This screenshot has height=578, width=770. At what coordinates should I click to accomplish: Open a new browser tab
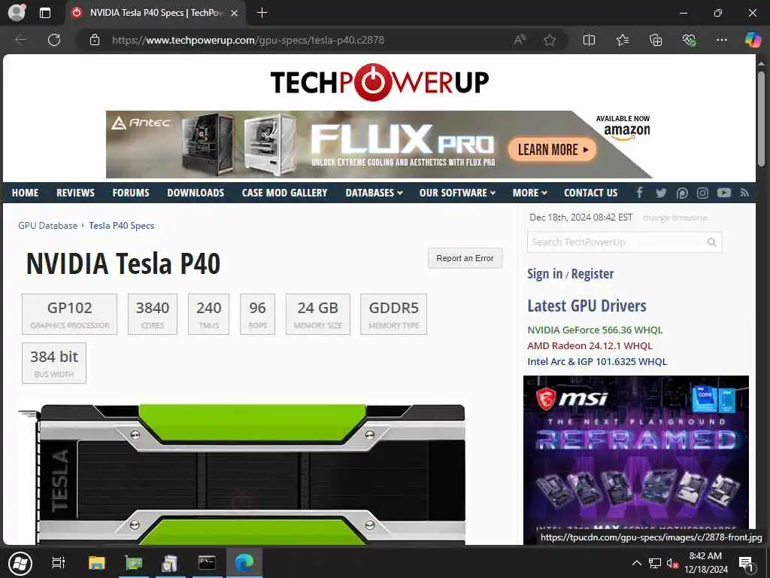pyautogui.click(x=262, y=13)
